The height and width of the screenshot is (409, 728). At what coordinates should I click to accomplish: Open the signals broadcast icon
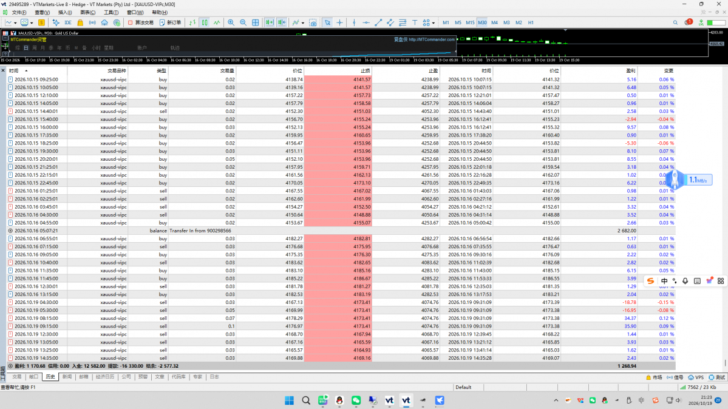click(x=92, y=22)
